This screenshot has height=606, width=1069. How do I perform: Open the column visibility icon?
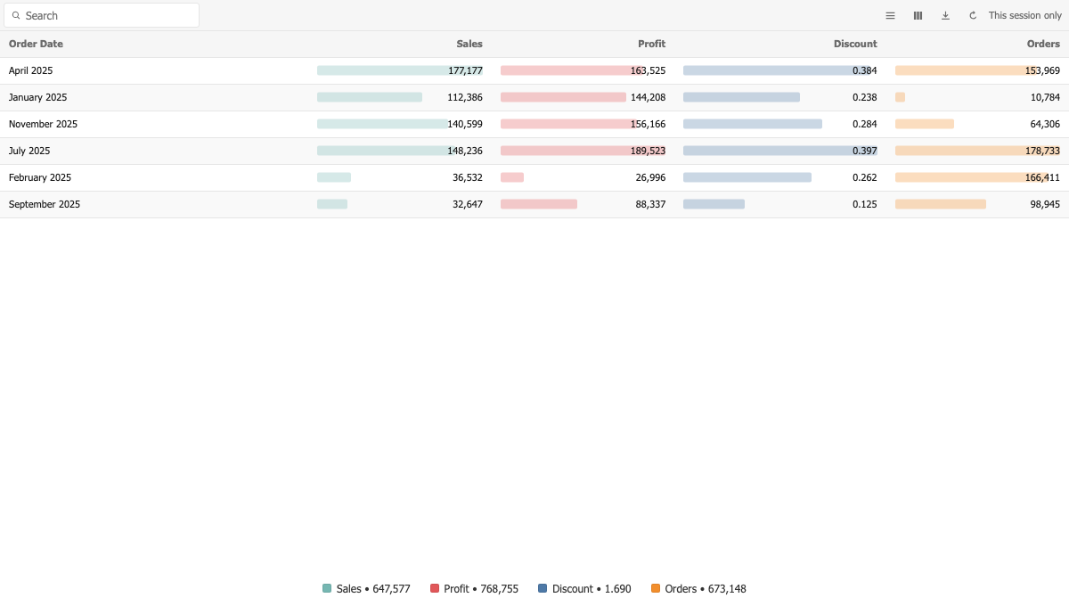pos(918,15)
